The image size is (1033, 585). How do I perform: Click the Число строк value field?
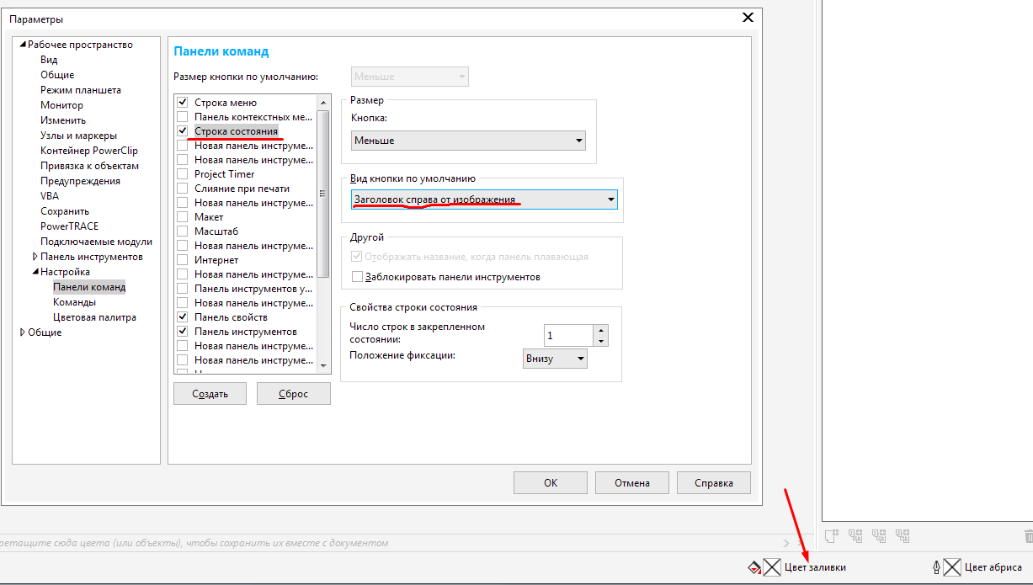pyautogui.click(x=568, y=335)
